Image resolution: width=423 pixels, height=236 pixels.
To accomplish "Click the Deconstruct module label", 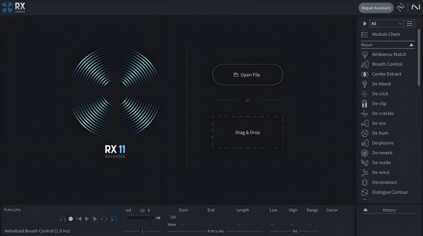I will pos(385,182).
